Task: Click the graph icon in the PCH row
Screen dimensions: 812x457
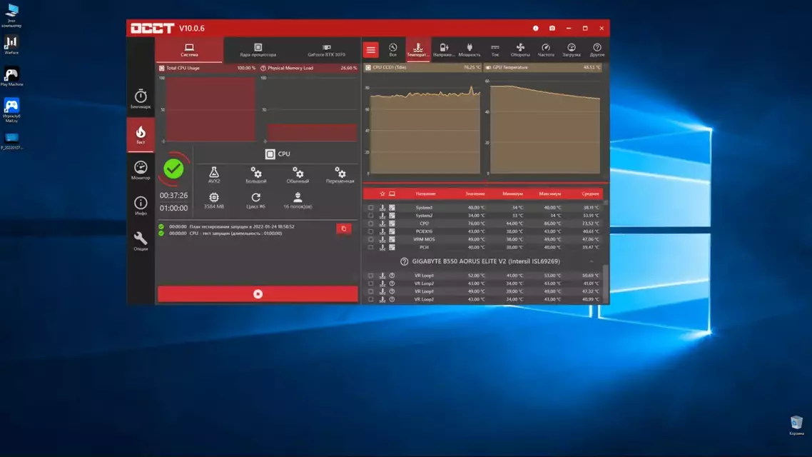Action: (392, 247)
